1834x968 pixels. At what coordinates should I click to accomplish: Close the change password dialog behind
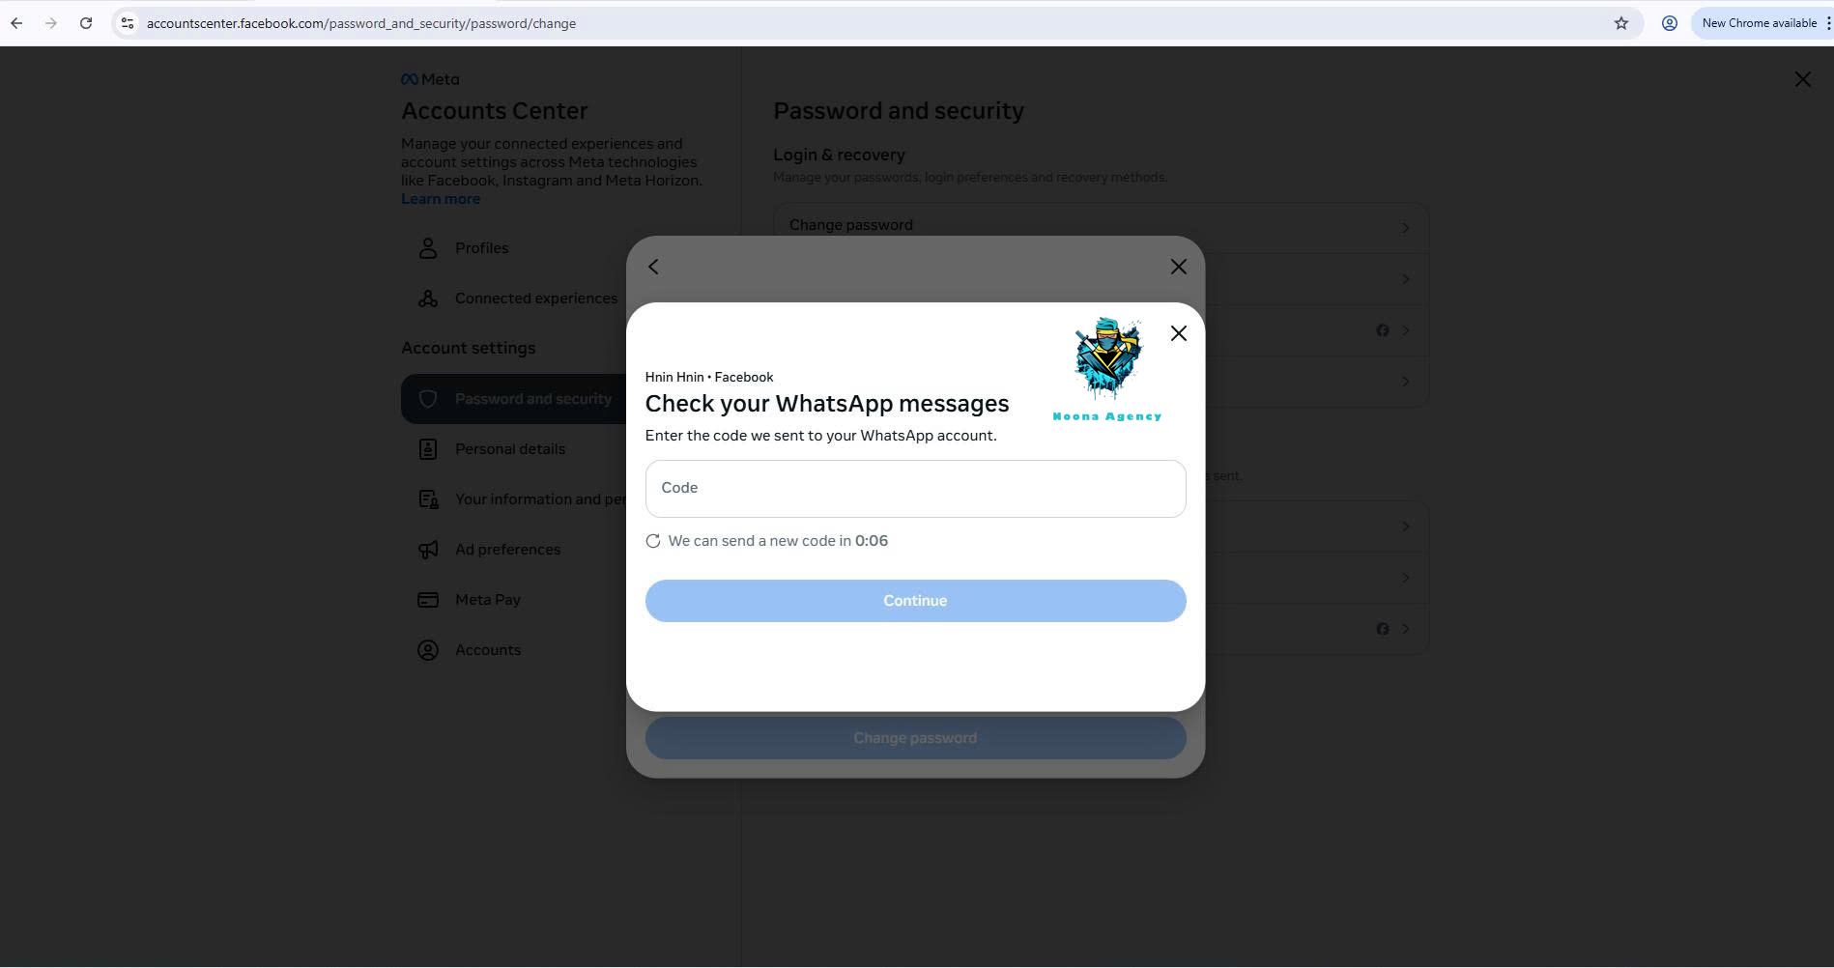coord(1178,267)
